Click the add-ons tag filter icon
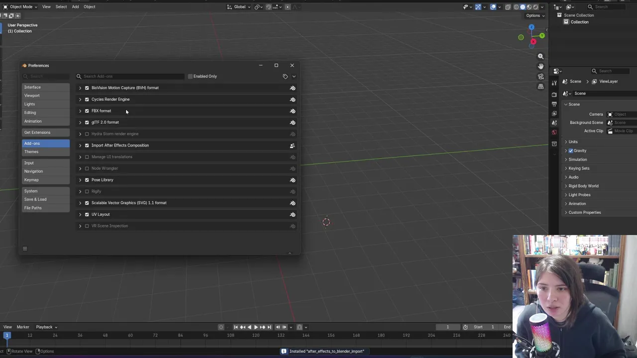Viewport: 637px width, 358px height. click(x=285, y=77)
